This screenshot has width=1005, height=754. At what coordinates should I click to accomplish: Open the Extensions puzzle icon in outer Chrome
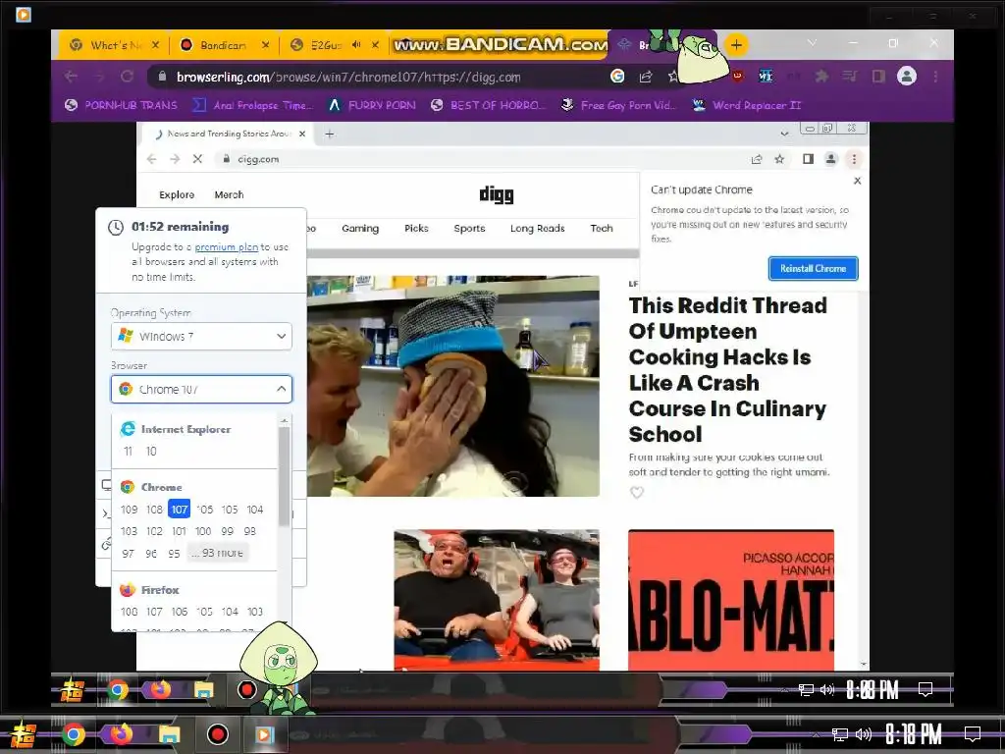[821, 77]
